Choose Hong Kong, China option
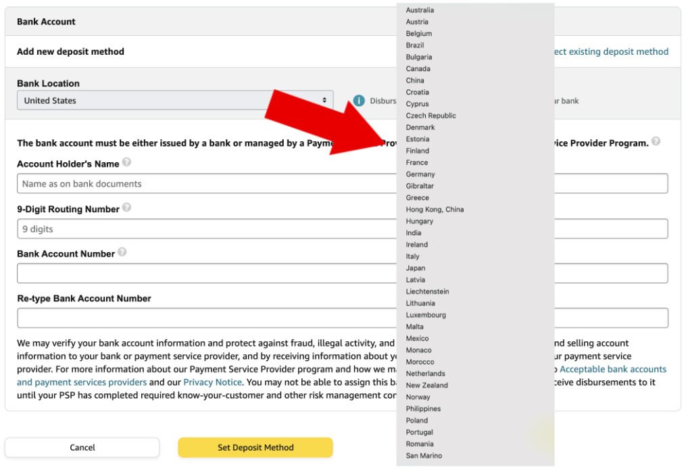692x469 pixels. (x=435, y=209)
